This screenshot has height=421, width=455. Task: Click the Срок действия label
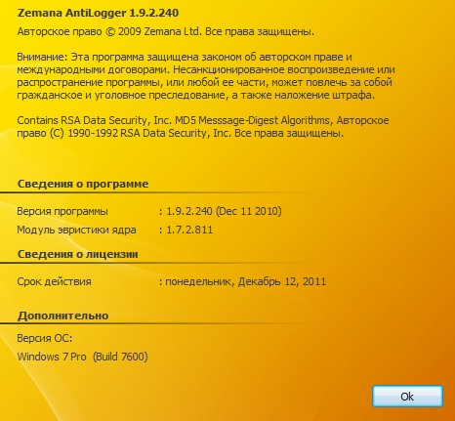tap(54, 282)
